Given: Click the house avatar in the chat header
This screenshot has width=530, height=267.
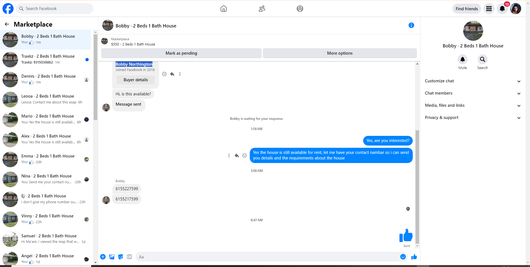Looking at the screenshot, I should coord(108,25).
